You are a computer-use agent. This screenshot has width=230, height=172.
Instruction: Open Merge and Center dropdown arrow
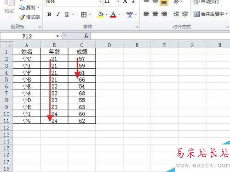pos(227,14)
